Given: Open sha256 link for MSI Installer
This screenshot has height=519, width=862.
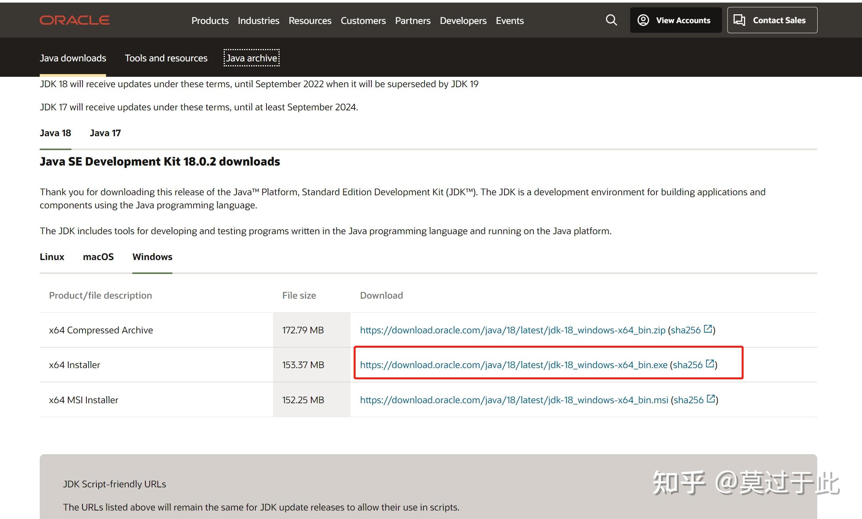Looking at the screenshot, I should tap(689, 400).
